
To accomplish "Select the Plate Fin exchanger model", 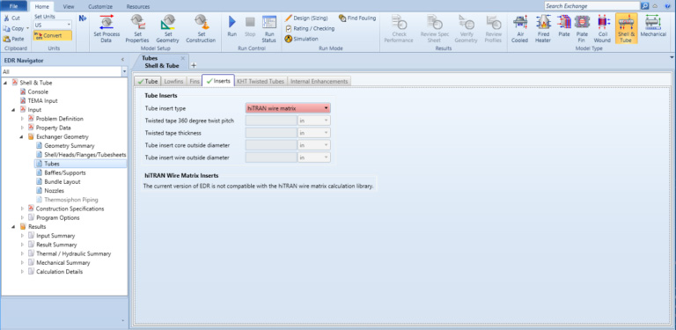I will pyautogui.click(x=582, y=29).
